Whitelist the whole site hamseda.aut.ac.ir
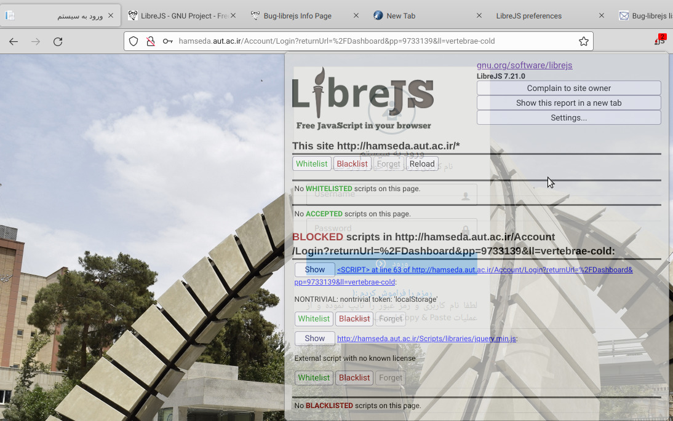The width and height of the screenshot is (673, 421). pyautogui.click(x=312, y=163)
